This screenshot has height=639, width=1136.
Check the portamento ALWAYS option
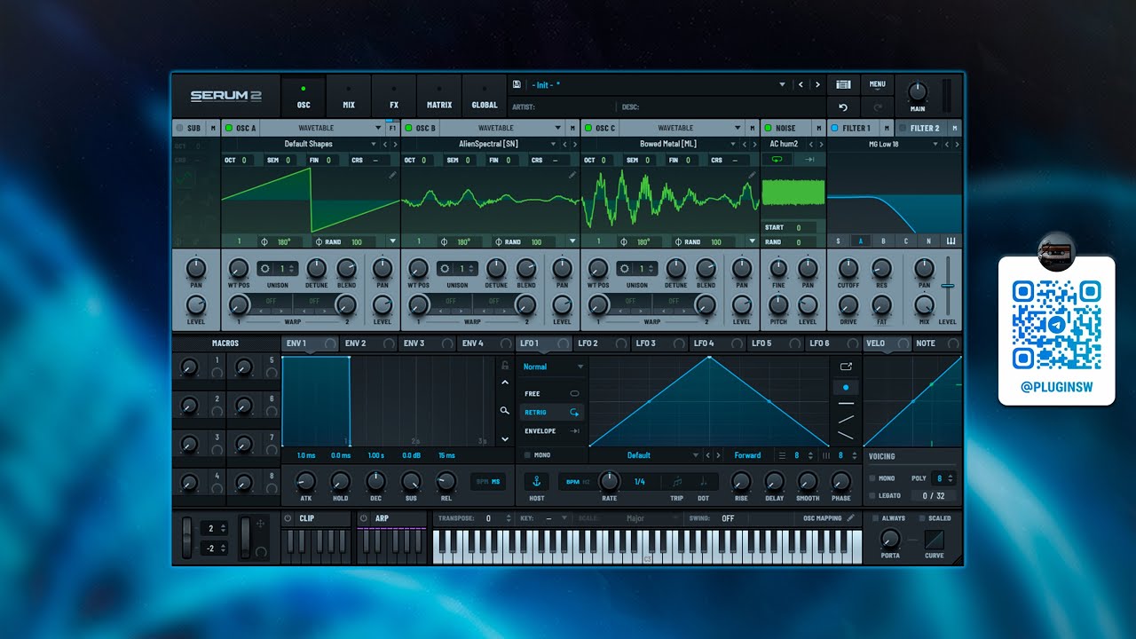[x=875, y=517]
